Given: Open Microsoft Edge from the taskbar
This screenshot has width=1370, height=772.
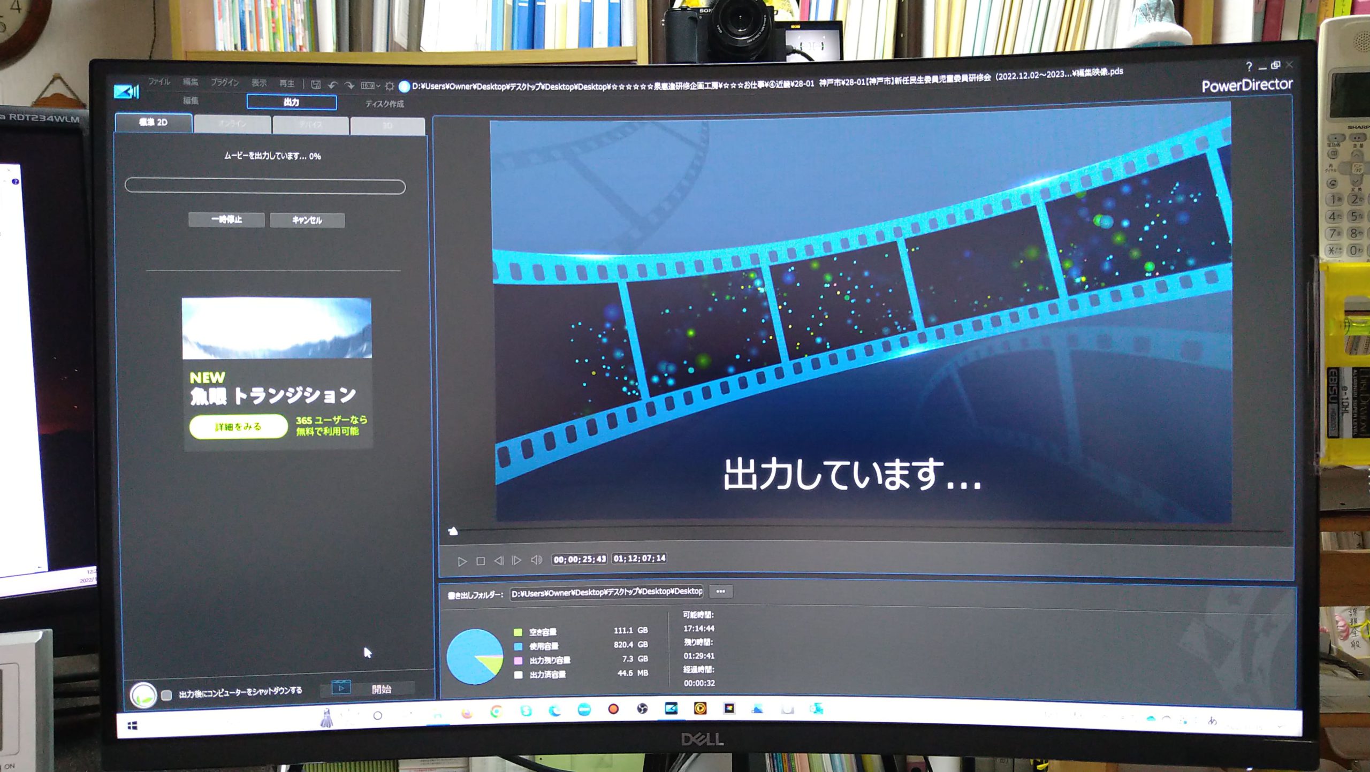Looking at the screenshot, I should (554, 711).
